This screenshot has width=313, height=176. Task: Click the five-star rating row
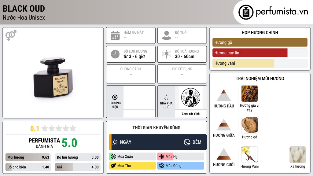59,128
